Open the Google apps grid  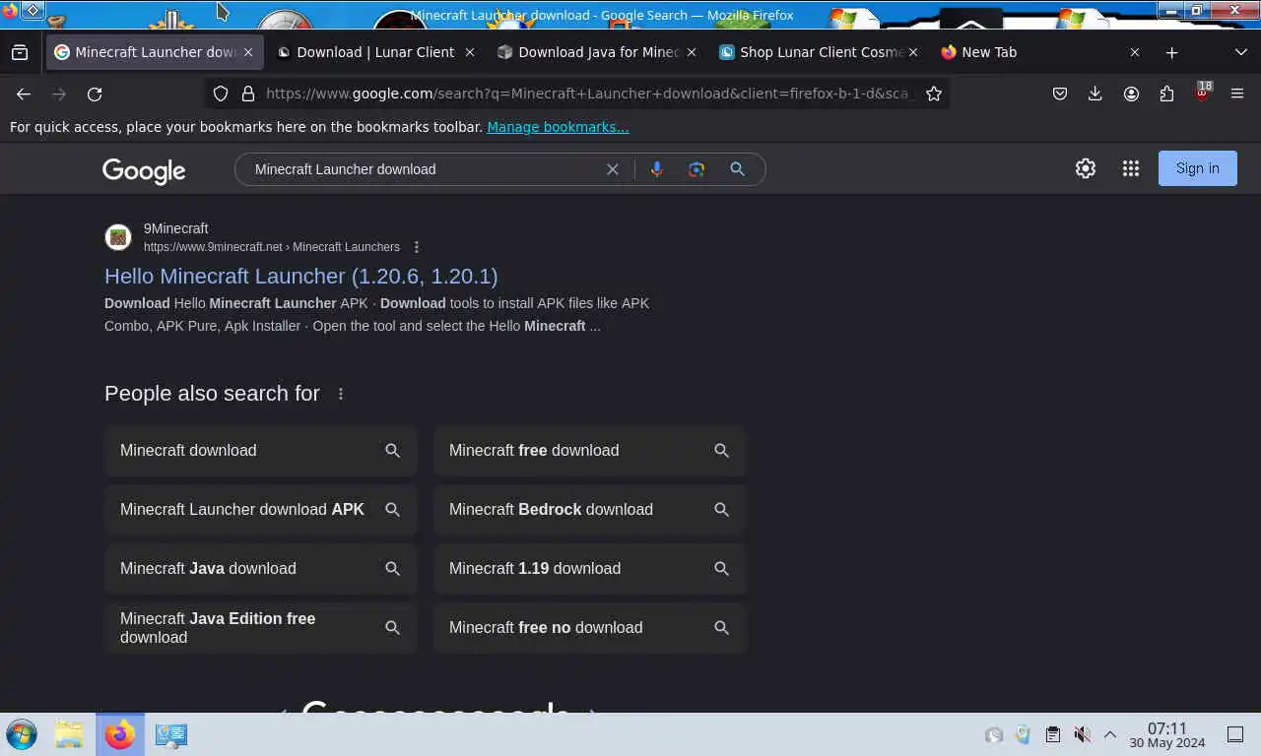[x=1131, y=168]
